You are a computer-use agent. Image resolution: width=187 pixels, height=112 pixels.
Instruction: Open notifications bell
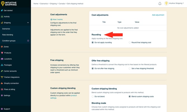tap(160, 4)
